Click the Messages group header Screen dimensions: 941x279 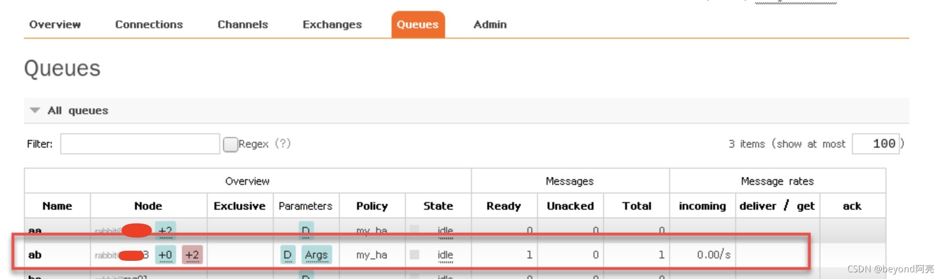pos(570,181)
